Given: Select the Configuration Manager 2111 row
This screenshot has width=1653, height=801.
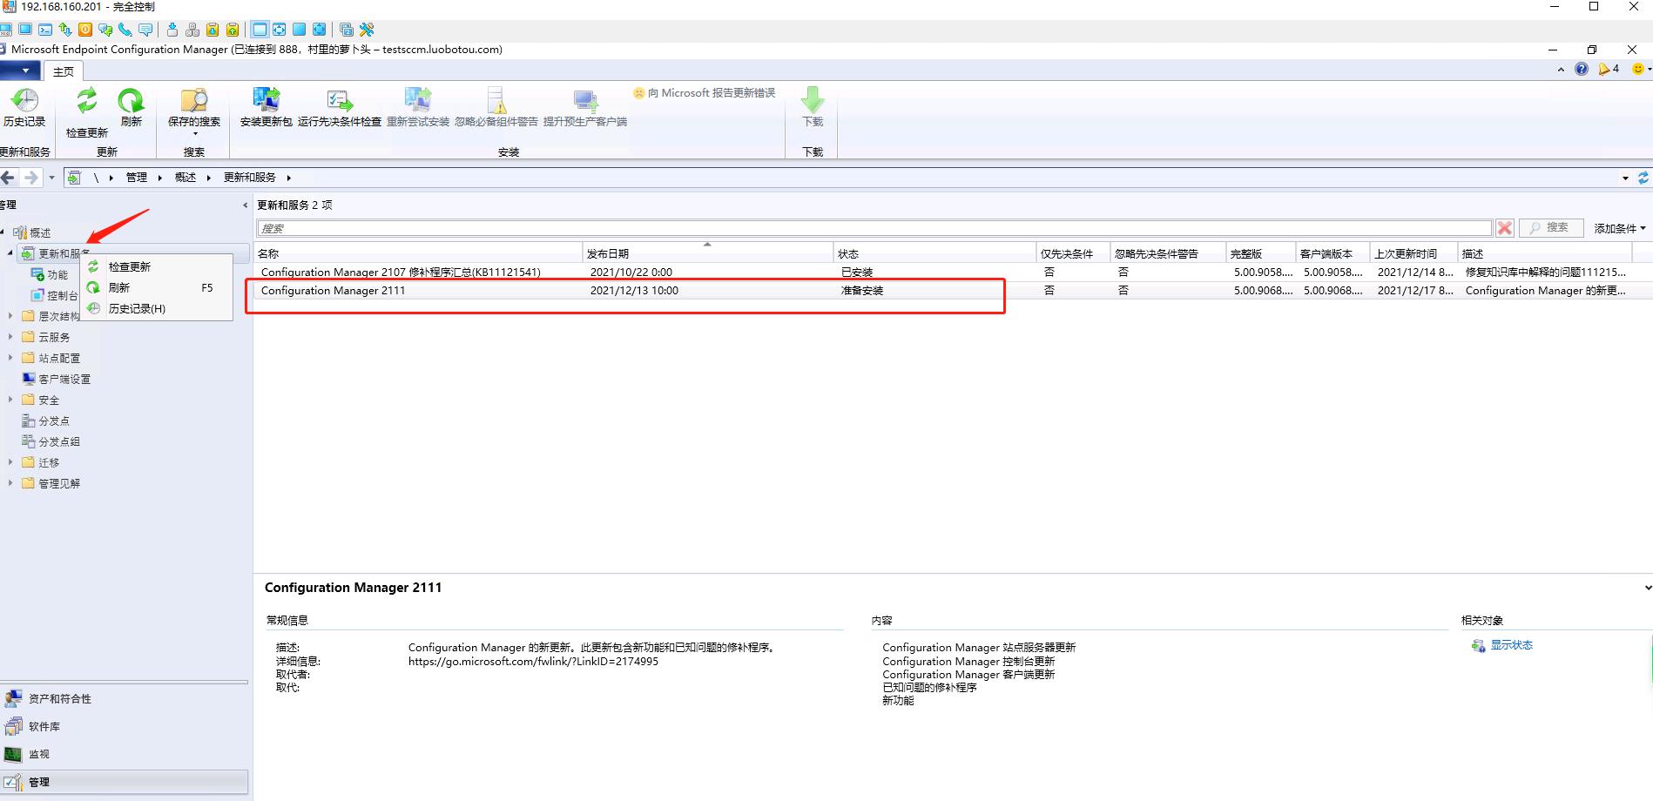Looking at the screenshot, I should point(953,291).
